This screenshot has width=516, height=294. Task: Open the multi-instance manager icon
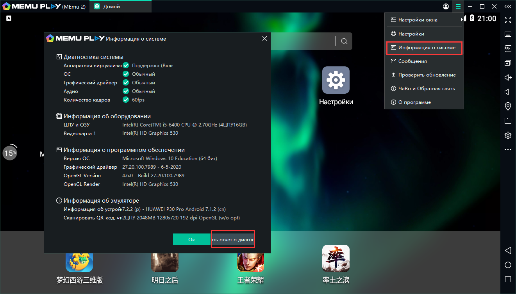click(508, 63)
